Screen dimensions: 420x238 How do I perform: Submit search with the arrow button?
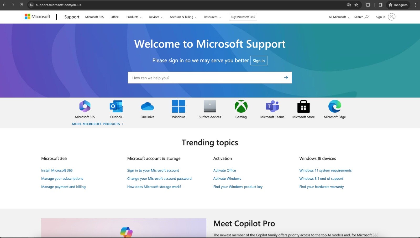coord(286,78)
